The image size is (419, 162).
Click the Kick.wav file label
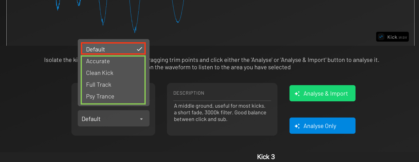[397, 37]
